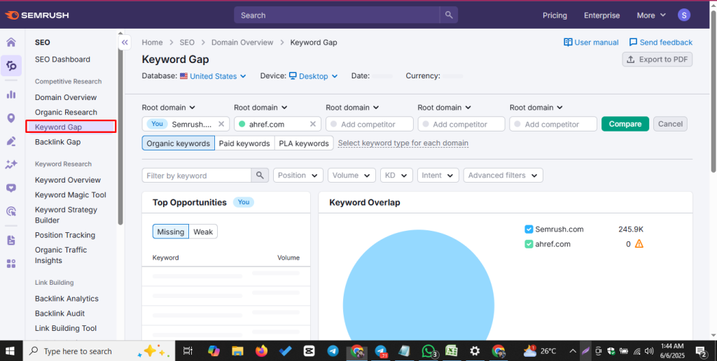The image size is (717, 361).
Task: Uncheck the Semrush.com overlap checkbox
Action: point(529,229)
